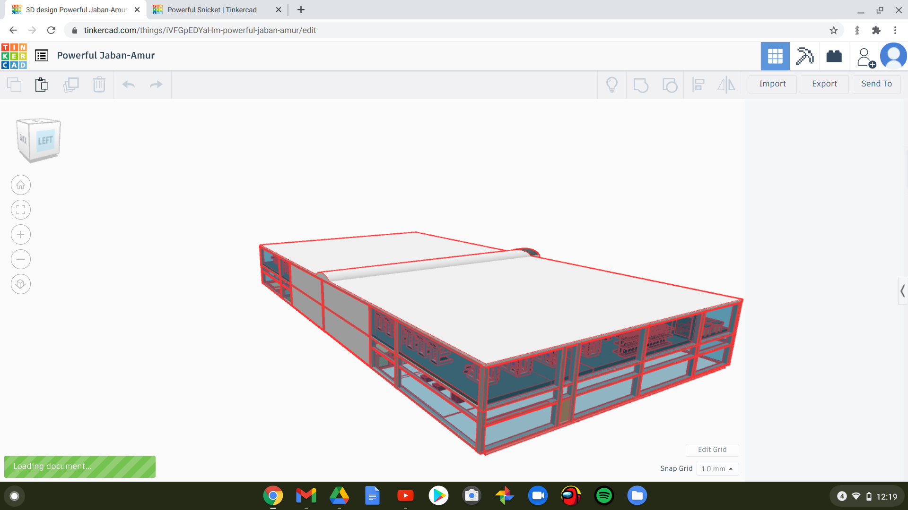The image size is (908, 510).
Task: Open system status tray showing 12:19
Action: tap(867, 496)
